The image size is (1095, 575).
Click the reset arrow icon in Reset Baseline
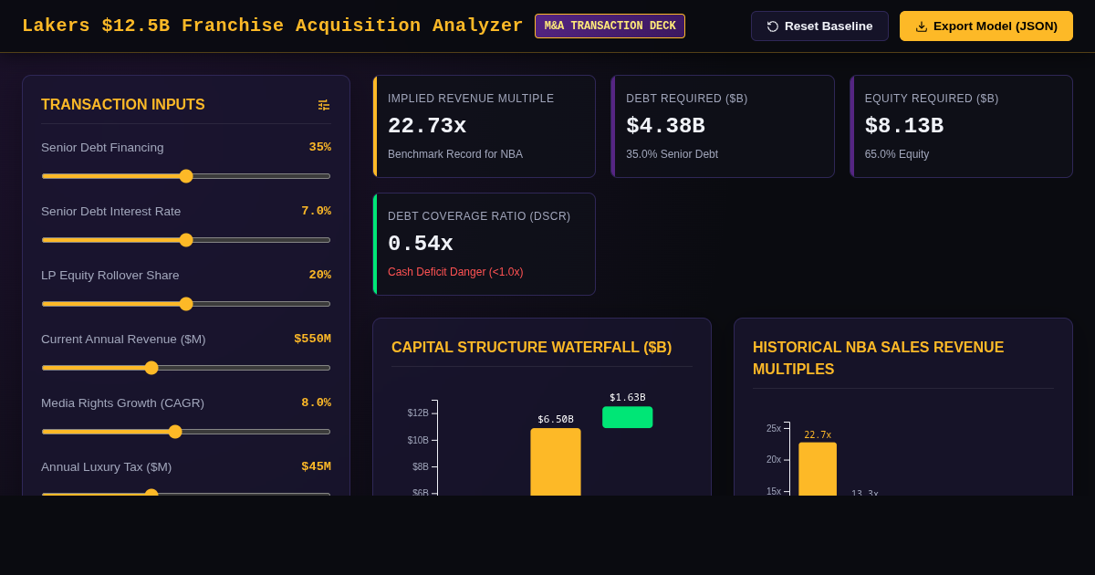[x=773, y=26]
